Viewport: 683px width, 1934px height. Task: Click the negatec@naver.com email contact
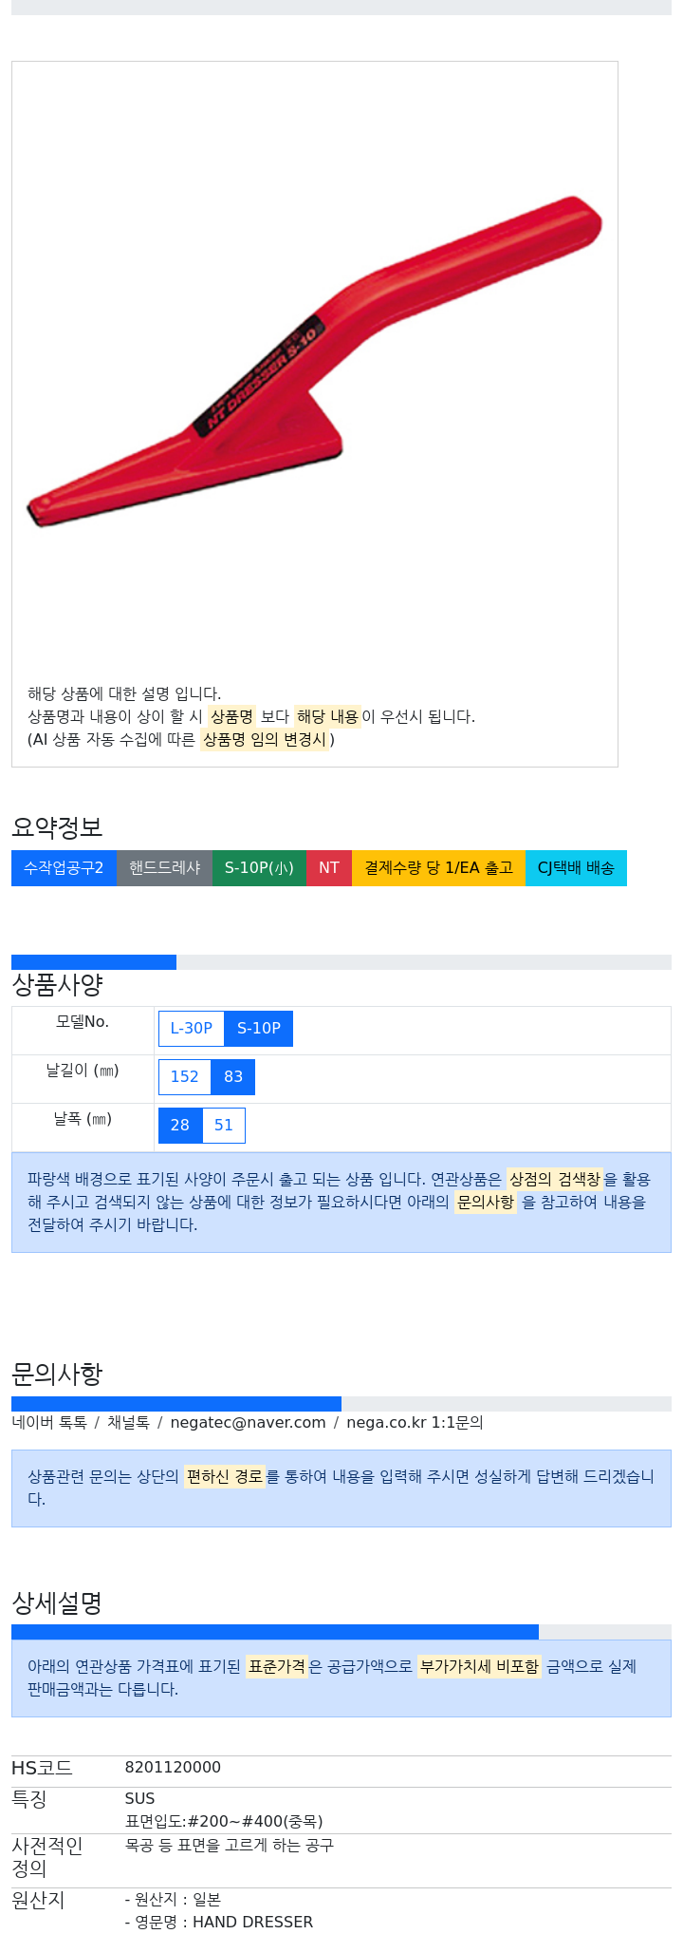click(x=249, y=1422)
